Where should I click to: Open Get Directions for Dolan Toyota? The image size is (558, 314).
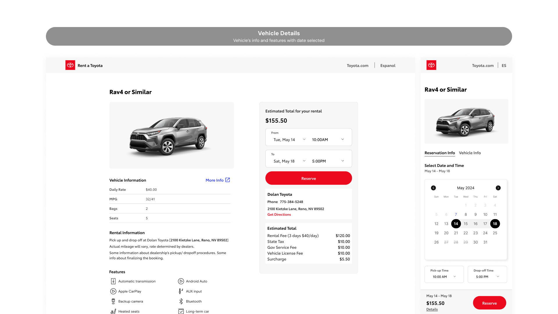point(279,215)
